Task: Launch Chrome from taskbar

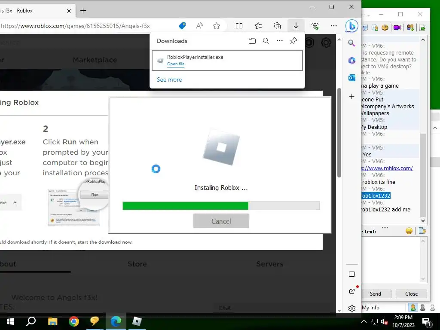Action: (74, 321)
